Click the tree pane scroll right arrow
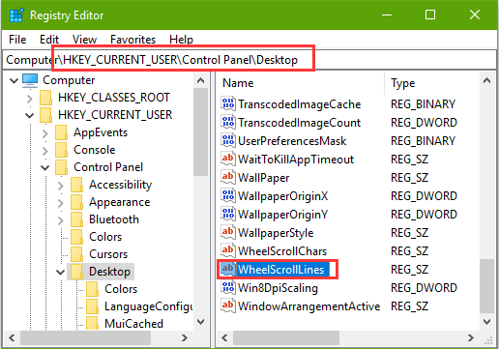The image size is (499, 349). [185, 337]
